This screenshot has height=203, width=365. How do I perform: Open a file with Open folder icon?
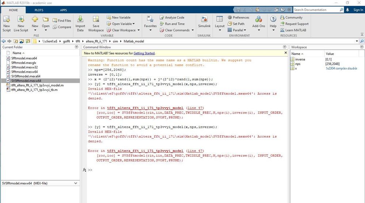click(x=46, y=19)
